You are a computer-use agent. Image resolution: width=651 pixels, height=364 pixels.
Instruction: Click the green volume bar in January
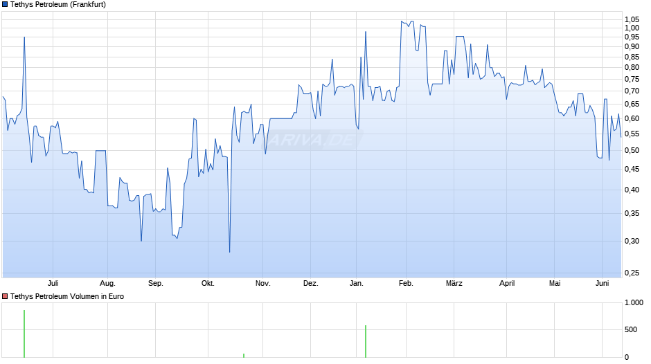click(x=366, y=342)
